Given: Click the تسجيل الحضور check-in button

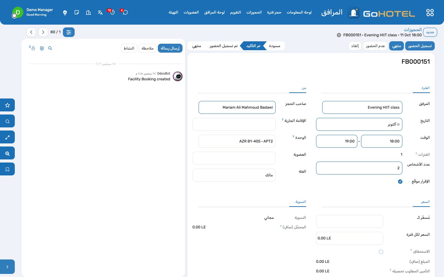Looking at the screenshot, I should point(420,46).
